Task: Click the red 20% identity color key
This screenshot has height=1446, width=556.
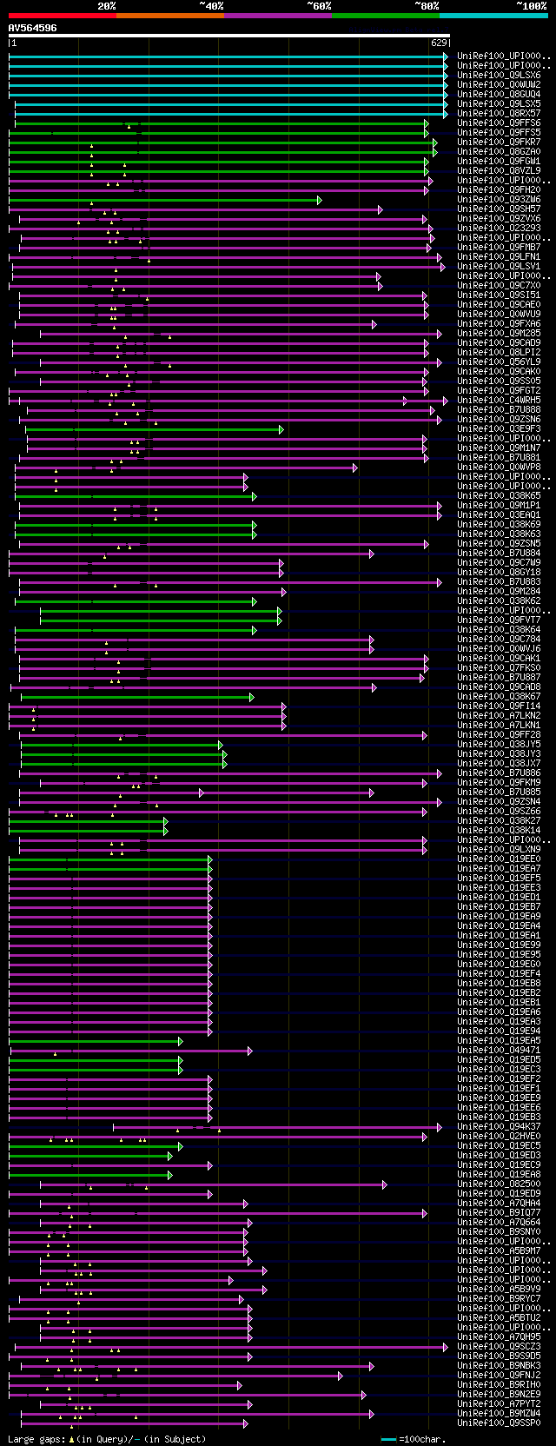Action: 63,16
